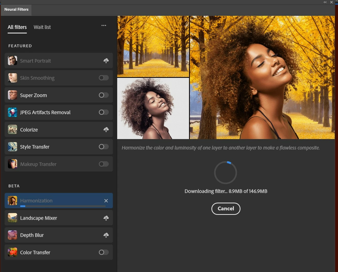
Task: Cancel the filter download
Action: pyautogui.click(x=226, y=209)
